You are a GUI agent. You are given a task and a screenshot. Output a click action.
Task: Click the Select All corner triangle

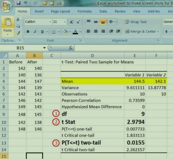(4, 56)
